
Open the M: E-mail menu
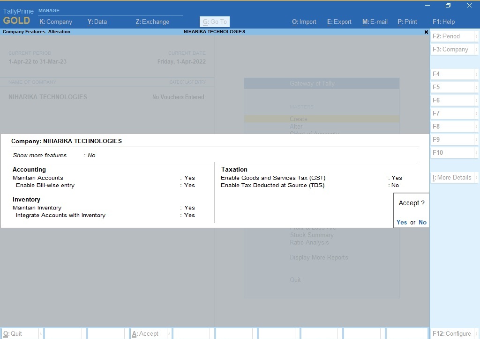[x=375, y=22]
